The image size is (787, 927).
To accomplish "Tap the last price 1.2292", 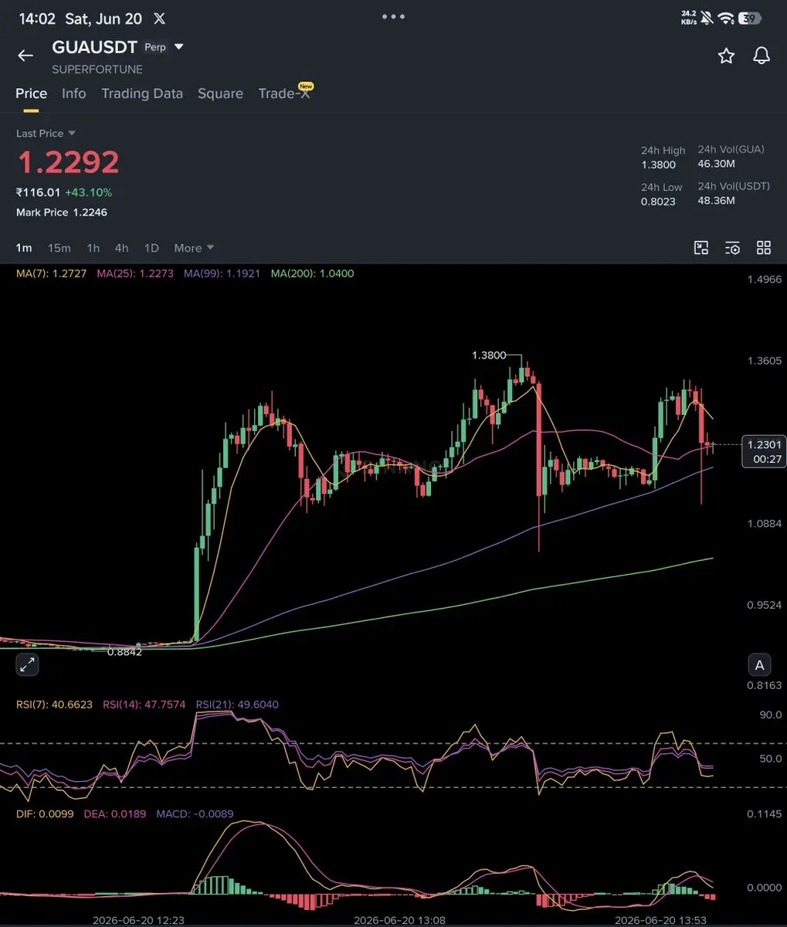I will tap(68, 162).
